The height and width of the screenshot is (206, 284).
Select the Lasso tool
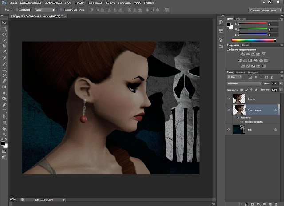coord(4,34)
